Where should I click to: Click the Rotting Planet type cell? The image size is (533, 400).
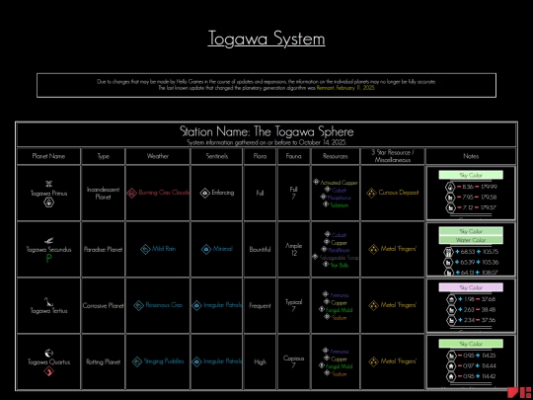click(103, 361)
